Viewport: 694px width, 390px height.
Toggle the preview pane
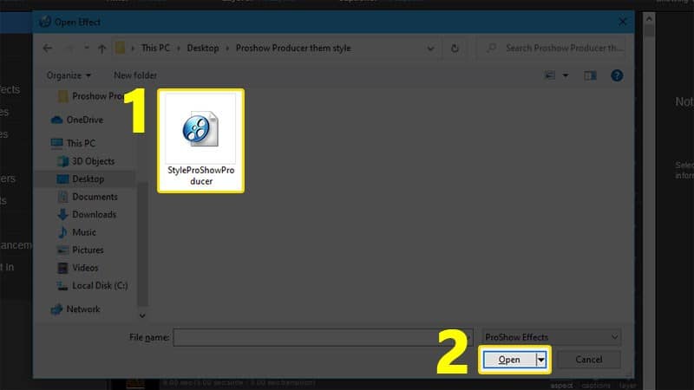click(590, 75)
